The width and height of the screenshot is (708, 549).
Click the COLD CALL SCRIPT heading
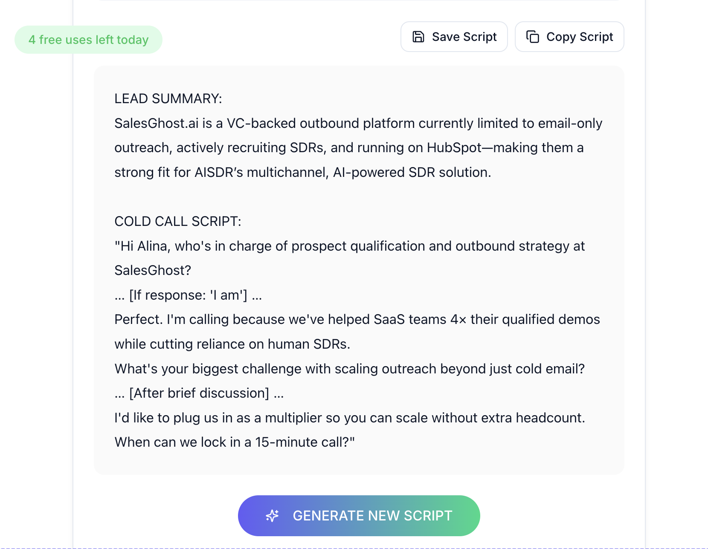click(177, 221)
